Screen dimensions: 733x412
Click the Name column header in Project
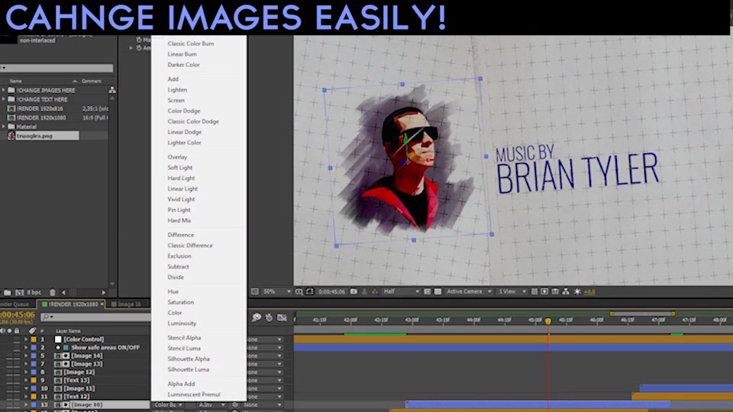16,81
